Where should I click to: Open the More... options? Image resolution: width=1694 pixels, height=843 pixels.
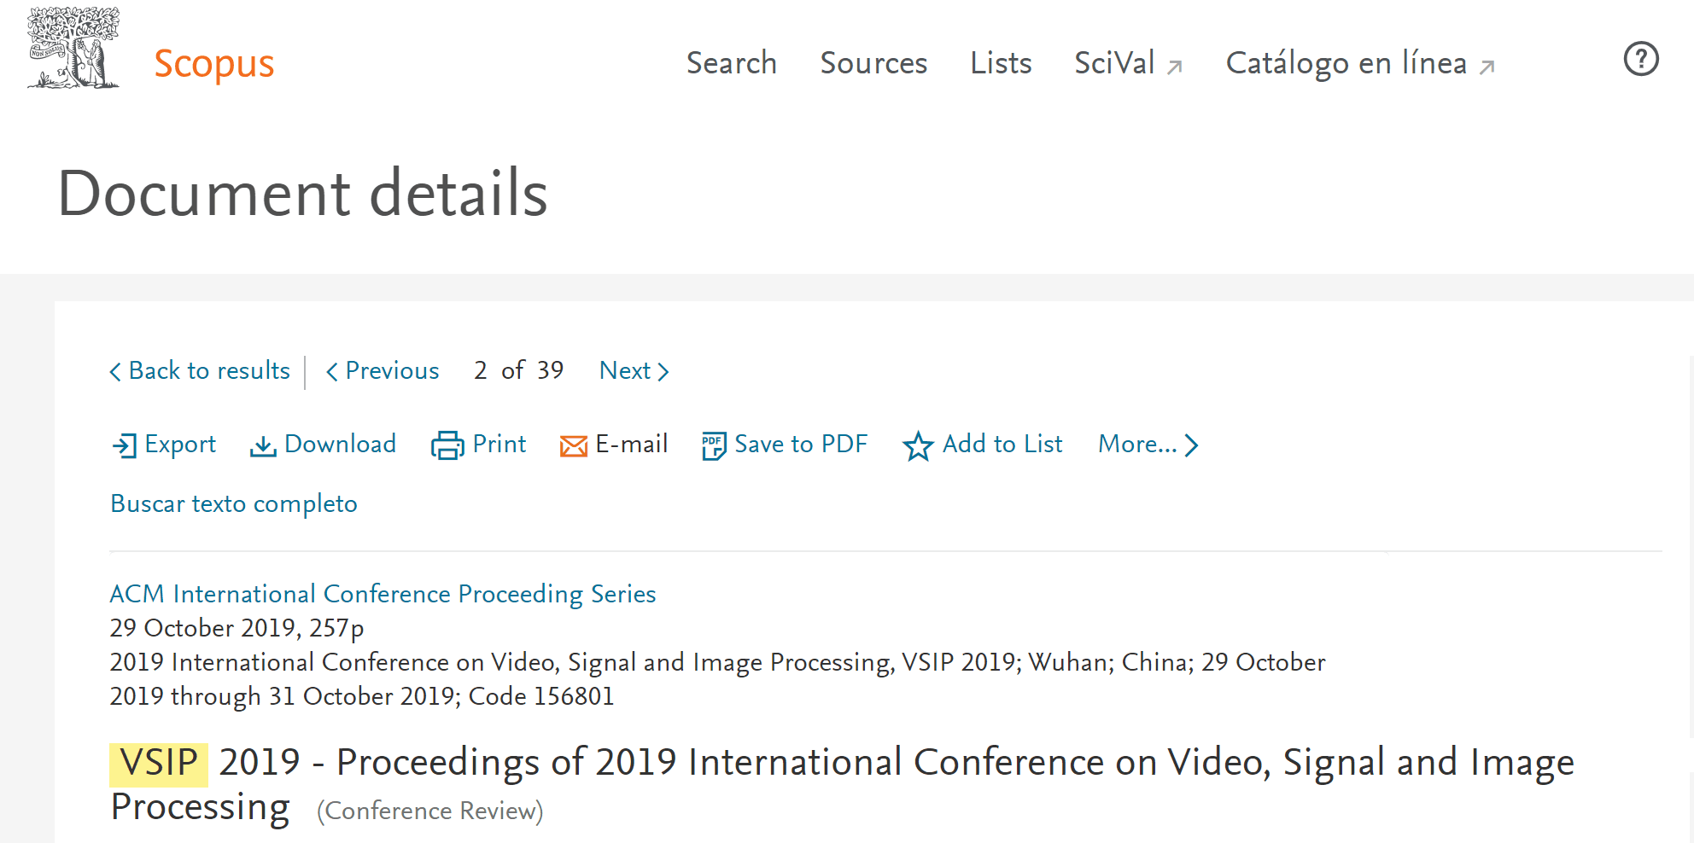click(1137, 444)
